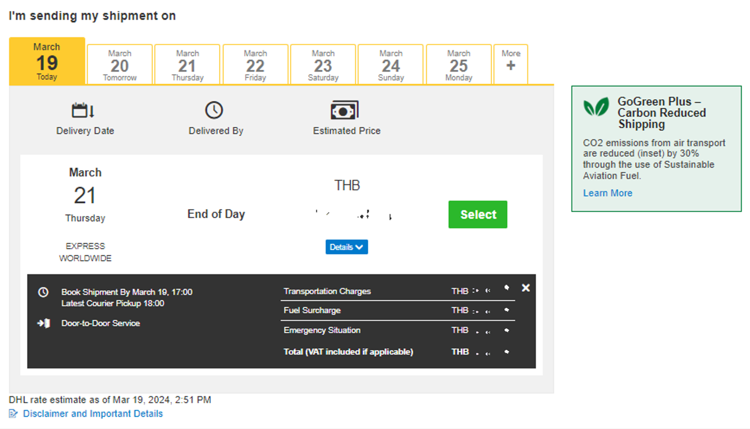Click the clock icon beside Book Shipment deadline

pyautogui.click(x=43, y=292)
